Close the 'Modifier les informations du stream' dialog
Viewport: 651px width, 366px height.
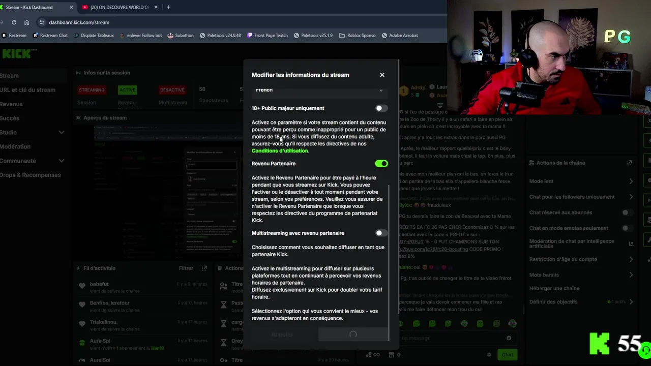pos(382,75)
